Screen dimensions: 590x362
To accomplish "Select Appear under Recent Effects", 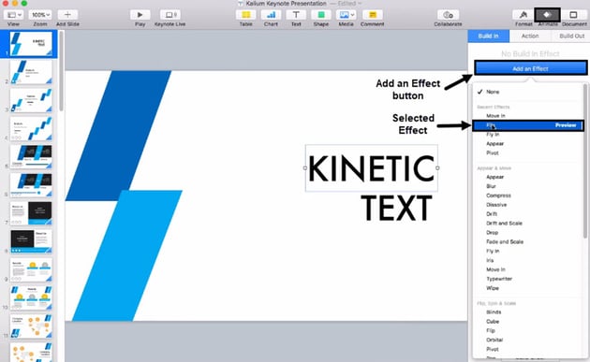I will tap(494, 144).
